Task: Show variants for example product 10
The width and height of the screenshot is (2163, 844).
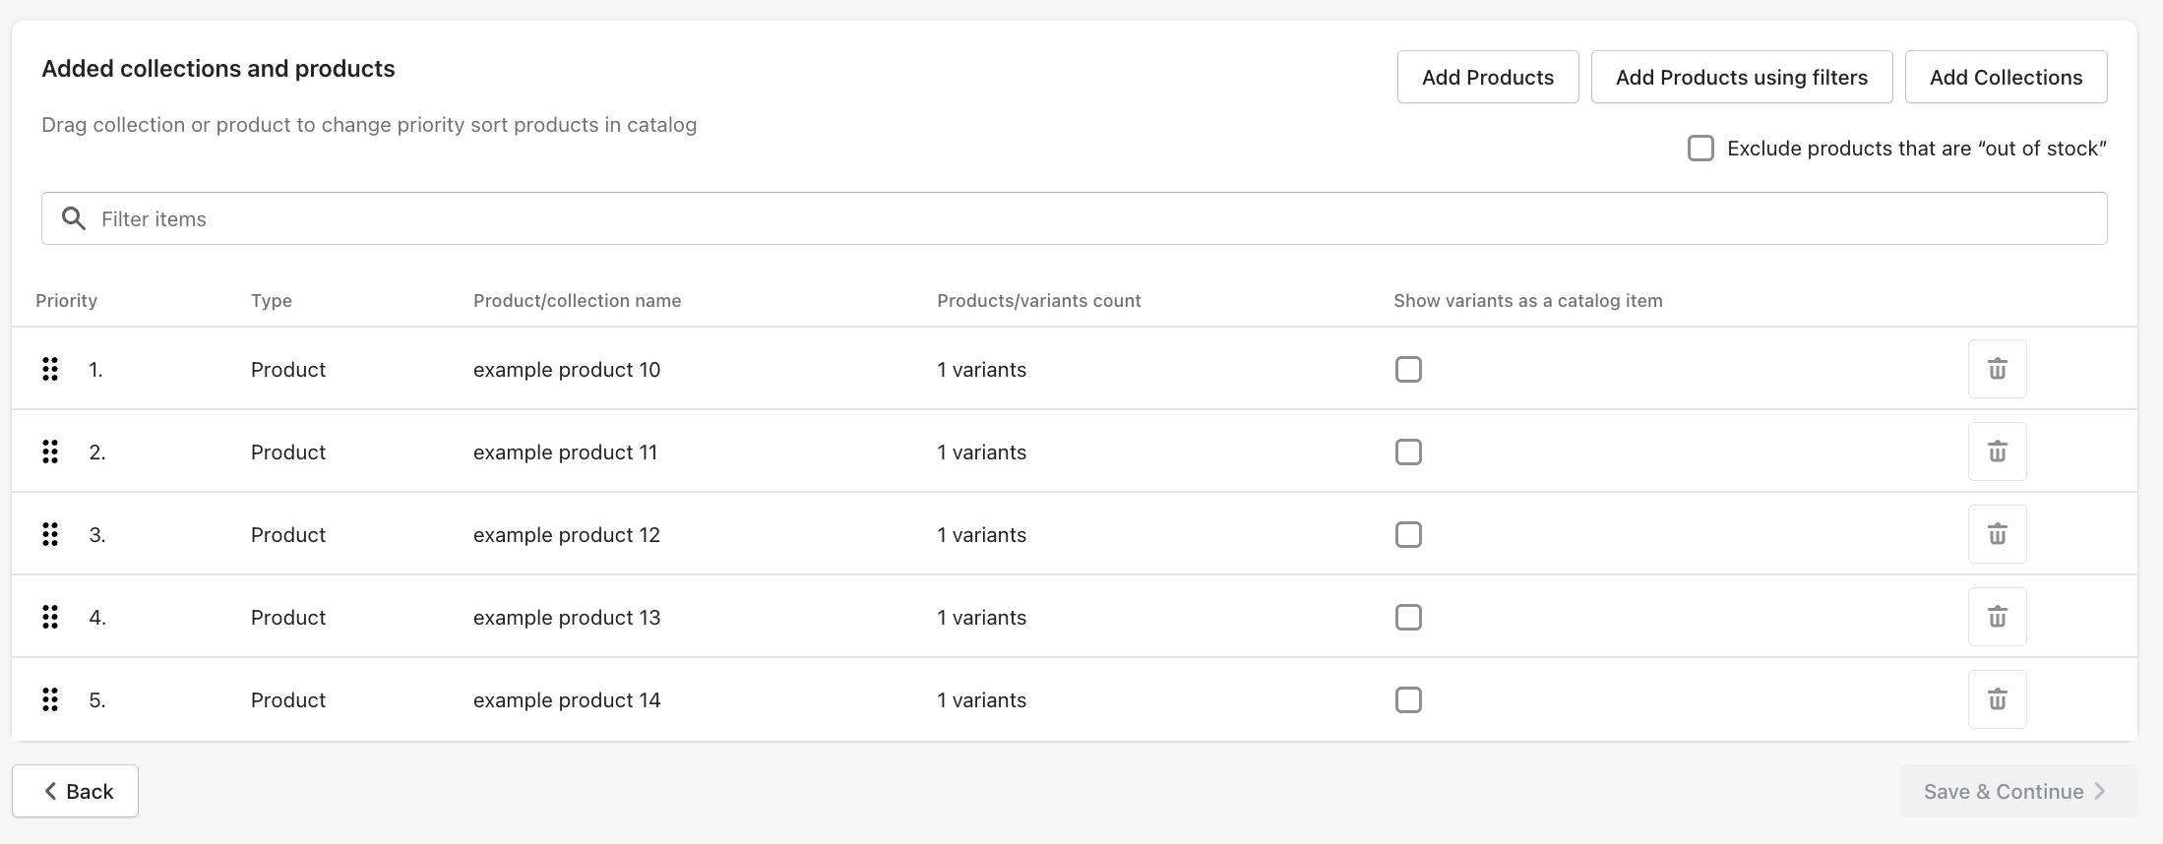Action: tap(1408, 369)
